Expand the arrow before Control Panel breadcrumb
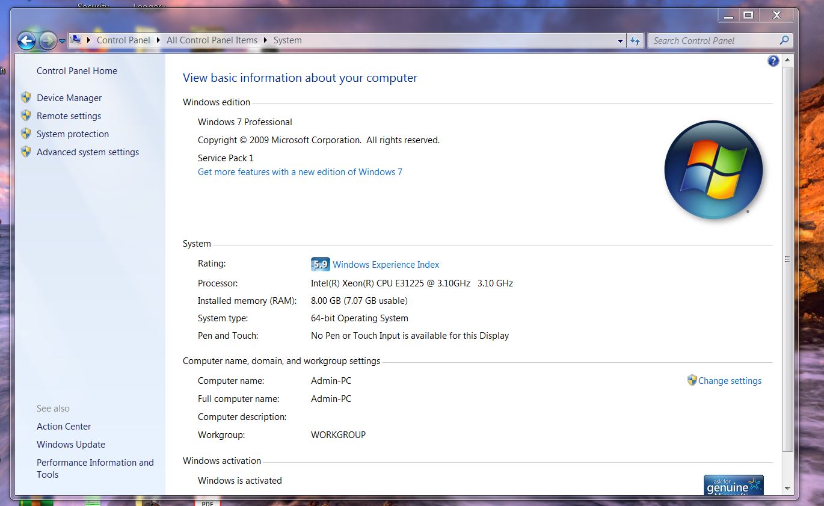824x506 pixels. coord(89,40)
